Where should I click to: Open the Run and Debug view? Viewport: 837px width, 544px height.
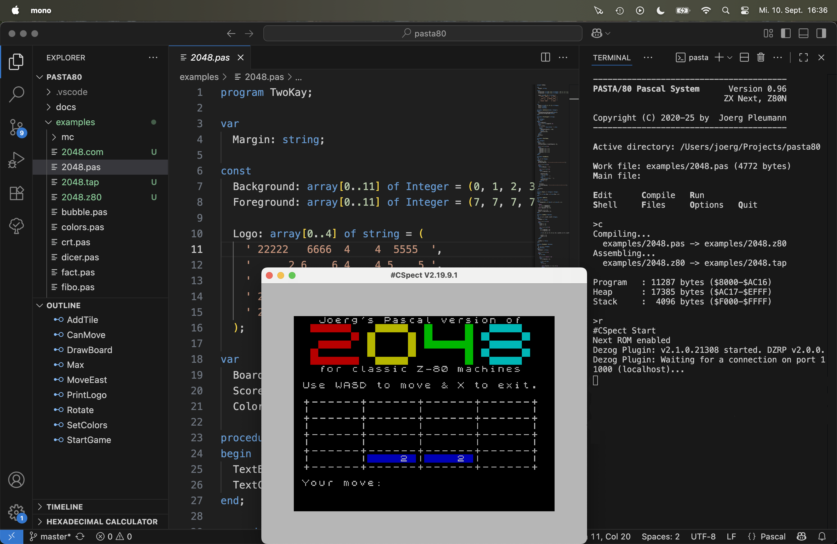[x=16, y=160]
